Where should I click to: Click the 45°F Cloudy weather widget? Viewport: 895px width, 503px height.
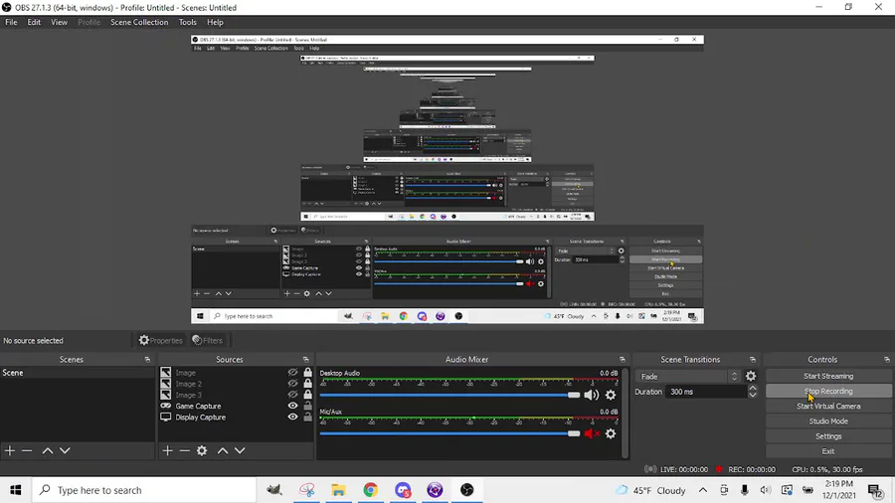650,490
